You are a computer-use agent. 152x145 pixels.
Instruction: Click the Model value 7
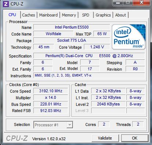(90, 62)
